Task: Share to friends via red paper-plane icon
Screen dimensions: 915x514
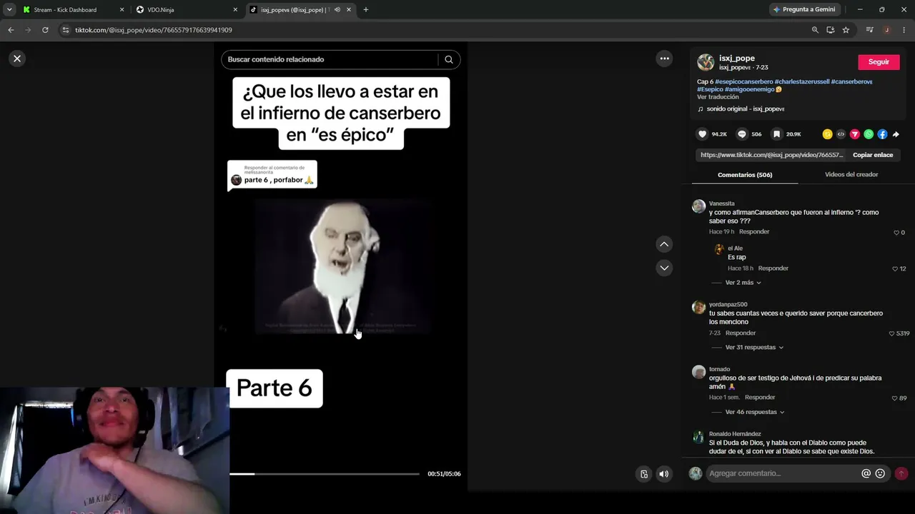Action: click(x=854, y=134)
